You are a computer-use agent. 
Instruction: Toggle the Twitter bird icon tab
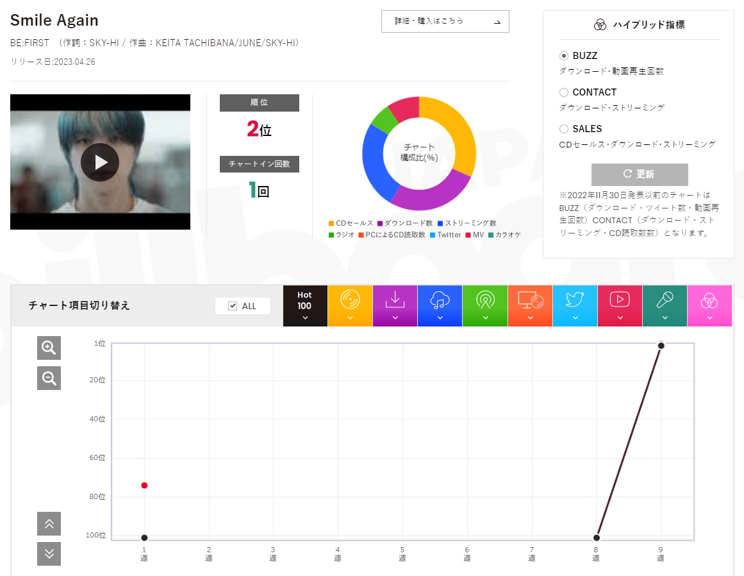[575, 306]
